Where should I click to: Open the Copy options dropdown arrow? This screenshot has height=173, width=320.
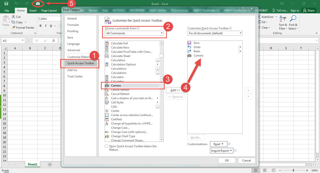point(26,22)
